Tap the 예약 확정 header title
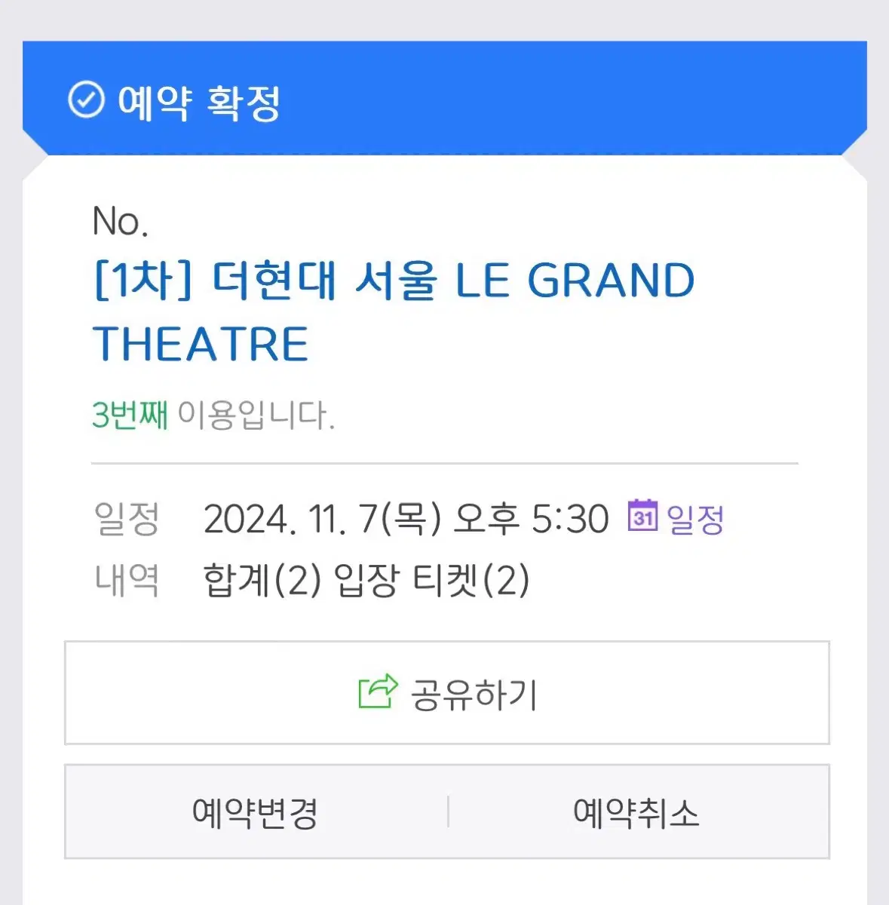 click(199, 102)
